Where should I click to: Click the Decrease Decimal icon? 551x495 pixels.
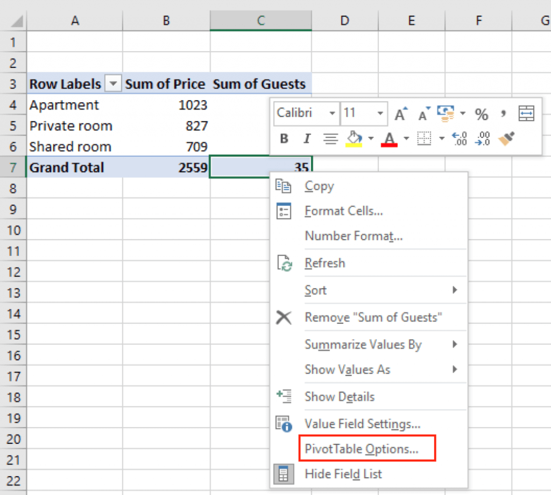(483, 138)
